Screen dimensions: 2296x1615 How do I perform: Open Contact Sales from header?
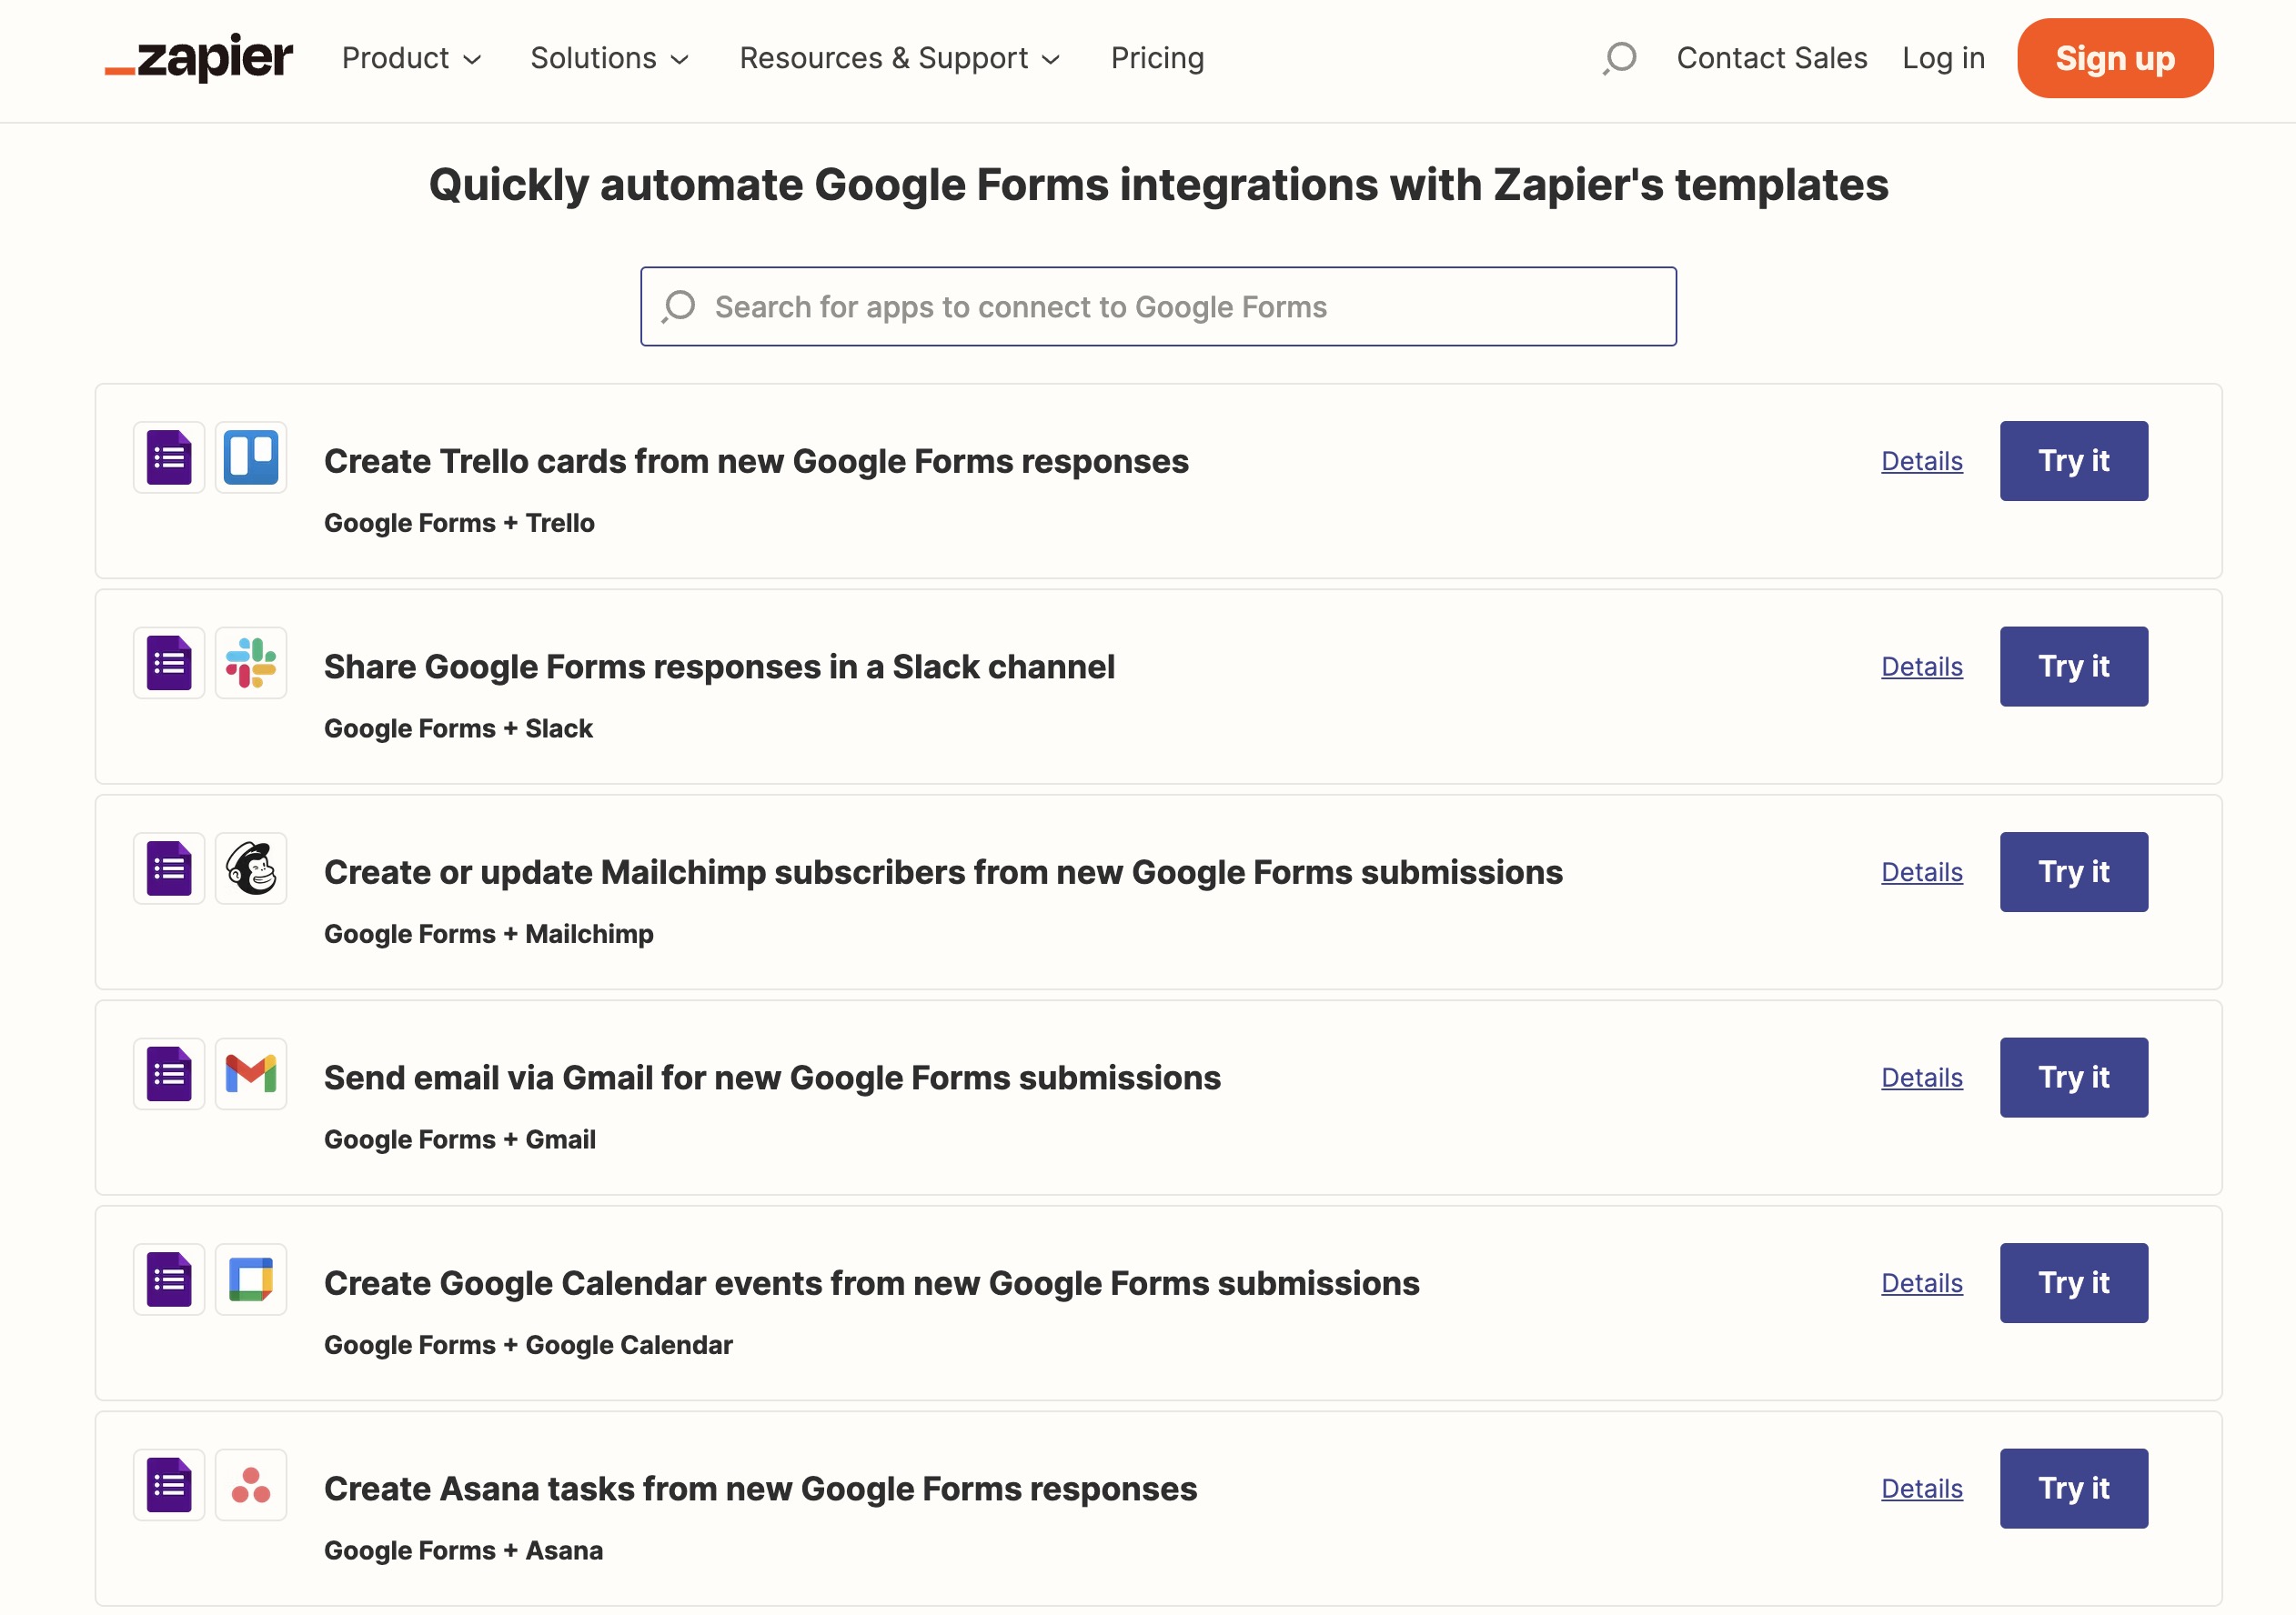point(1771,58)
